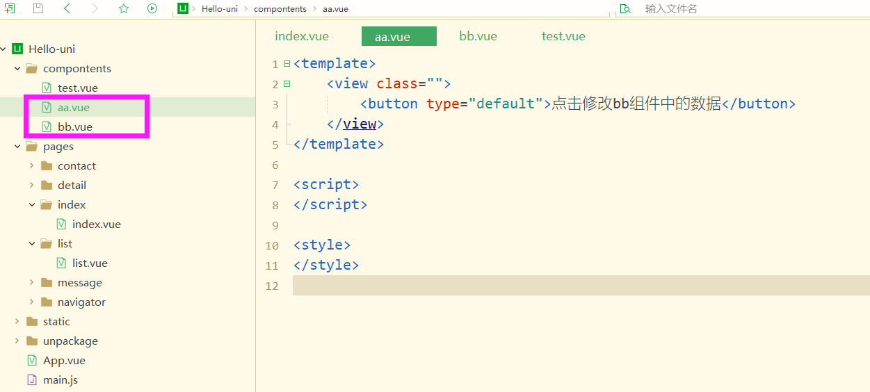Click line number 6 in the gutter

click(x=275, y=165)
